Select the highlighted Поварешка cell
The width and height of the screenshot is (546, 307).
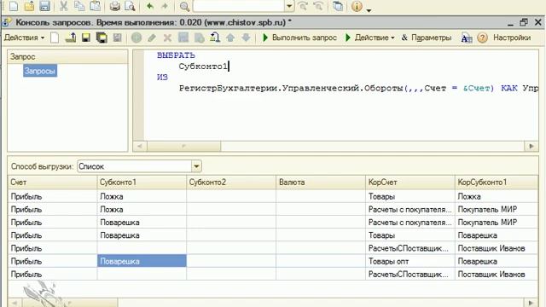coord(142,261)
